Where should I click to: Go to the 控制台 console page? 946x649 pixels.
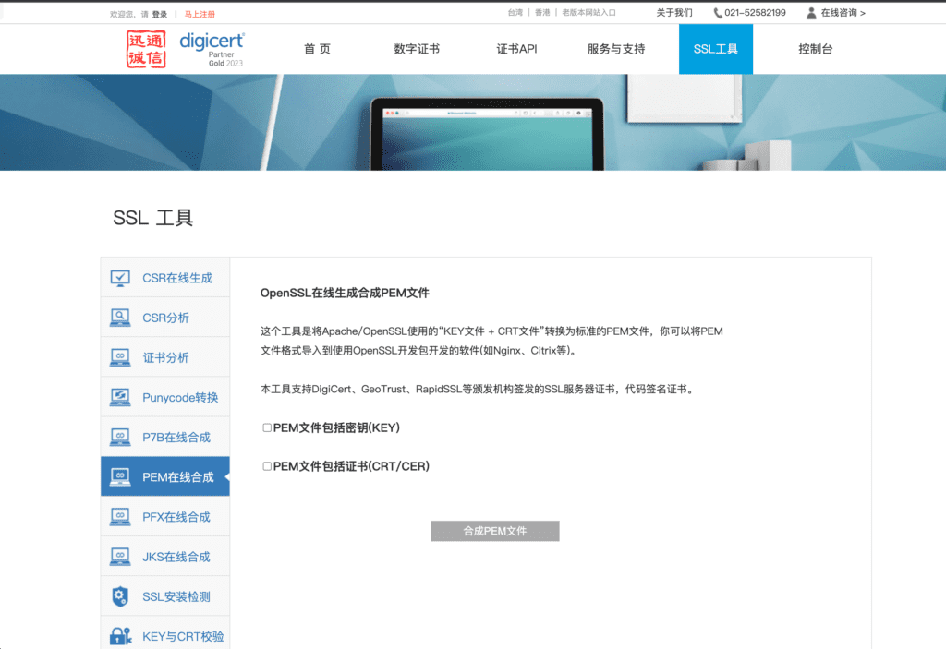click(815, 49)
